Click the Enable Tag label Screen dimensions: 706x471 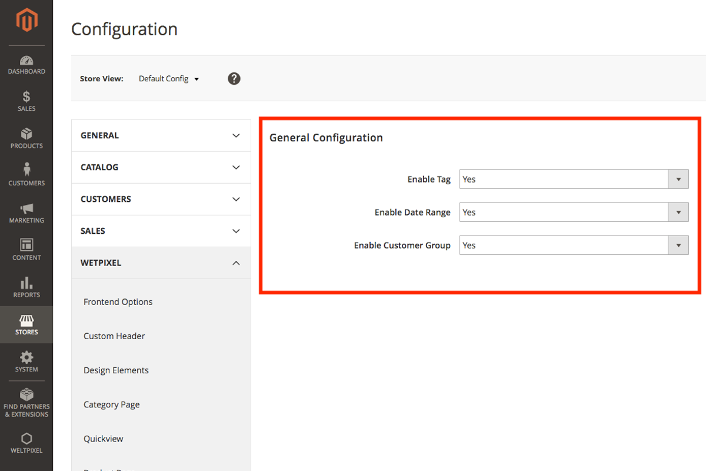pyautogui.click(x=429, y=179)
